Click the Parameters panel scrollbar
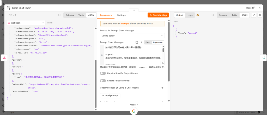Viewport: 267px width, 115px height. pos(169,52)
